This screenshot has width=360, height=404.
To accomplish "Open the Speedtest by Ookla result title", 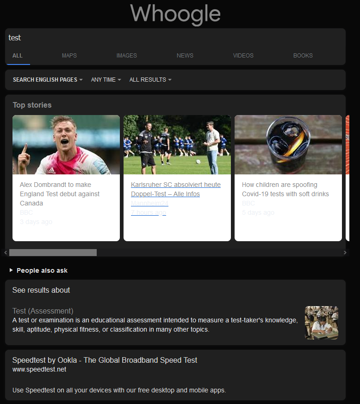I will click(105, 360).
